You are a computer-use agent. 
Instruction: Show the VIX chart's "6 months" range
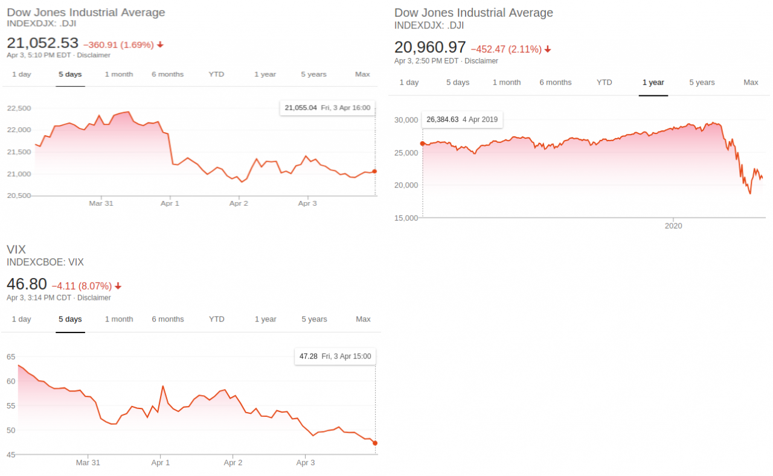[x=168, y=319]
